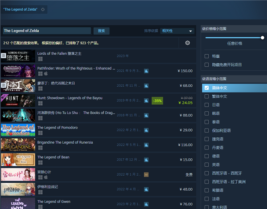Check the 法语 language filter

[x=206, y=199]
